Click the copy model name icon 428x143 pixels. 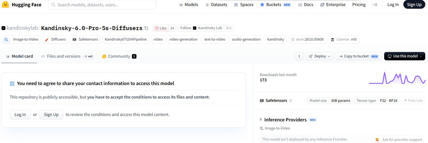pos(146,28)
